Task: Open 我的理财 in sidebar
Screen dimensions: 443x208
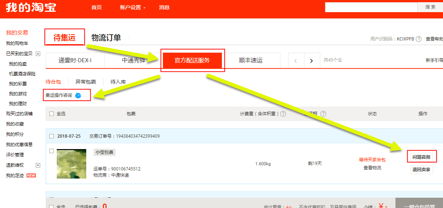Action: pos(18,104)
